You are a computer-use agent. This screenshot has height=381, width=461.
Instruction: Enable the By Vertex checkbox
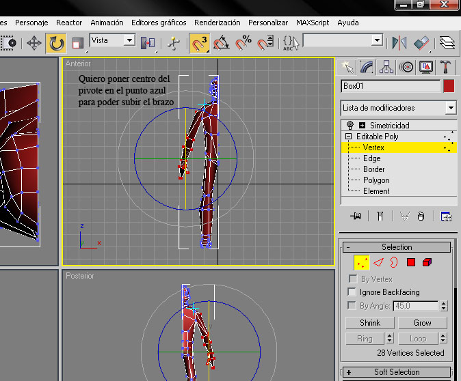352,279
